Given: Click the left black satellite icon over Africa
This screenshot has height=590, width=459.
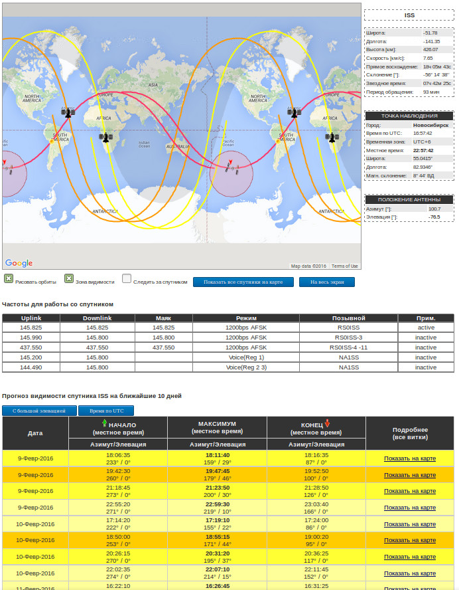Looking at the screenshot, I should click(105, 138).
